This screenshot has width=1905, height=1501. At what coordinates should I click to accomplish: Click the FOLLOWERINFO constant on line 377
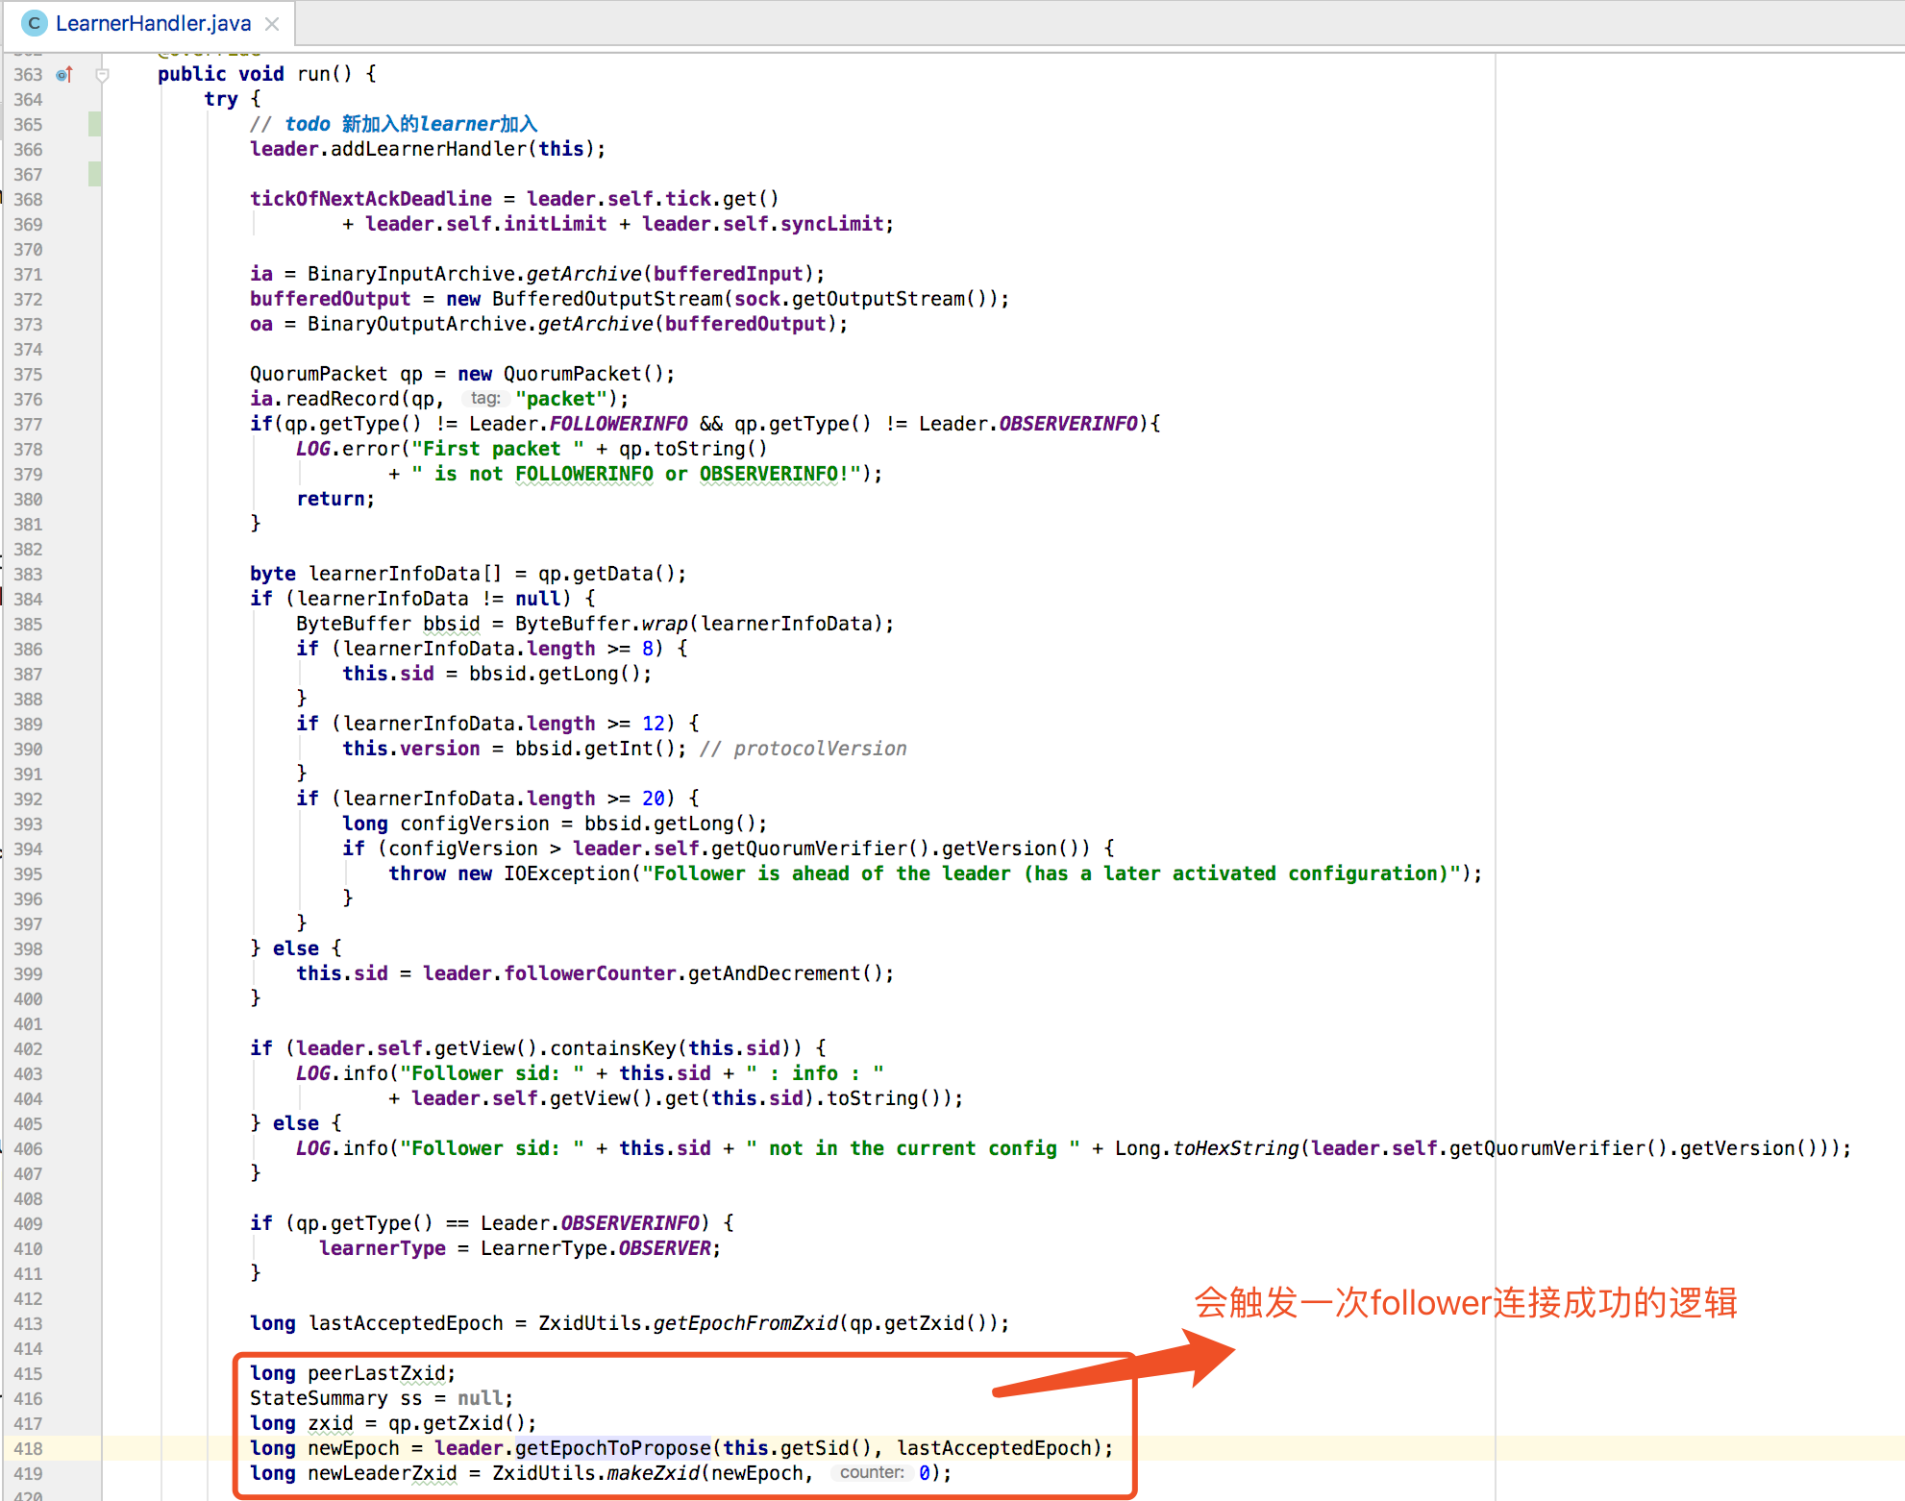pyautogui.click(x=618, y=424)
